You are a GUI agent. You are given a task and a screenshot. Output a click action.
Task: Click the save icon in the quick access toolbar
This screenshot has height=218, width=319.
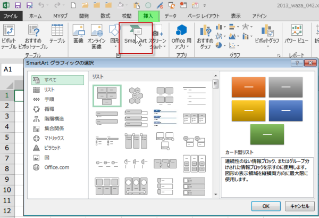click(18, 6)
